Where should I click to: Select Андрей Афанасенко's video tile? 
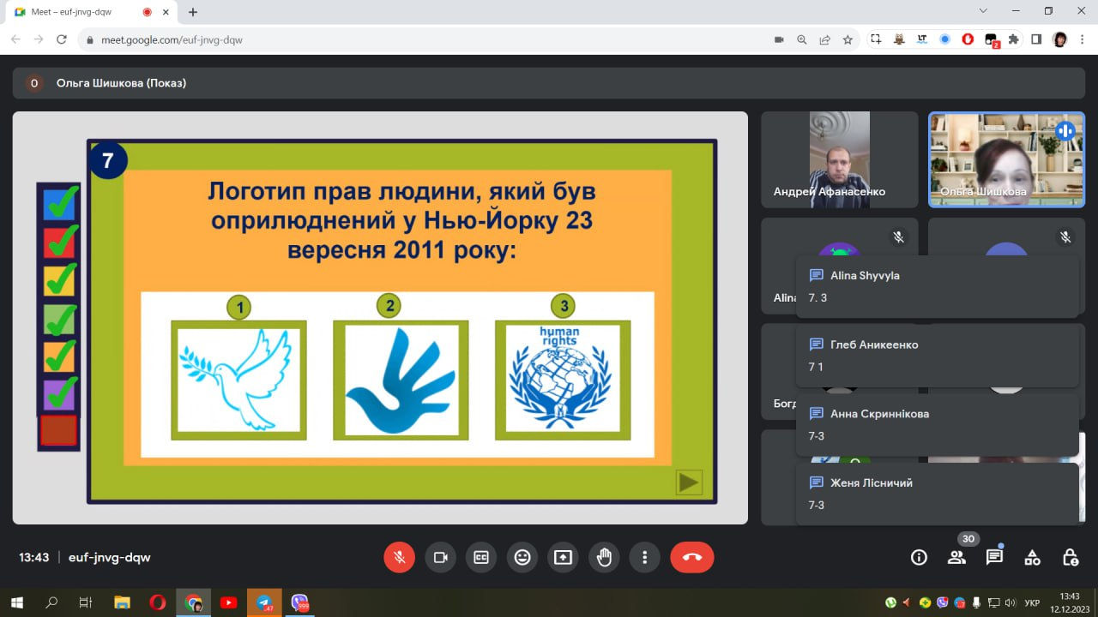[x=840, y=159]
